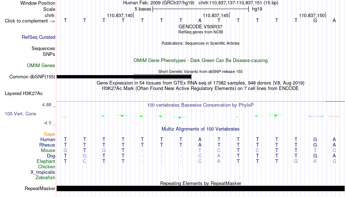Click '100 vertebrates Basewise Conservation by PhyloP' title
Screen dimensions: 345x197
tap(200, 105)
